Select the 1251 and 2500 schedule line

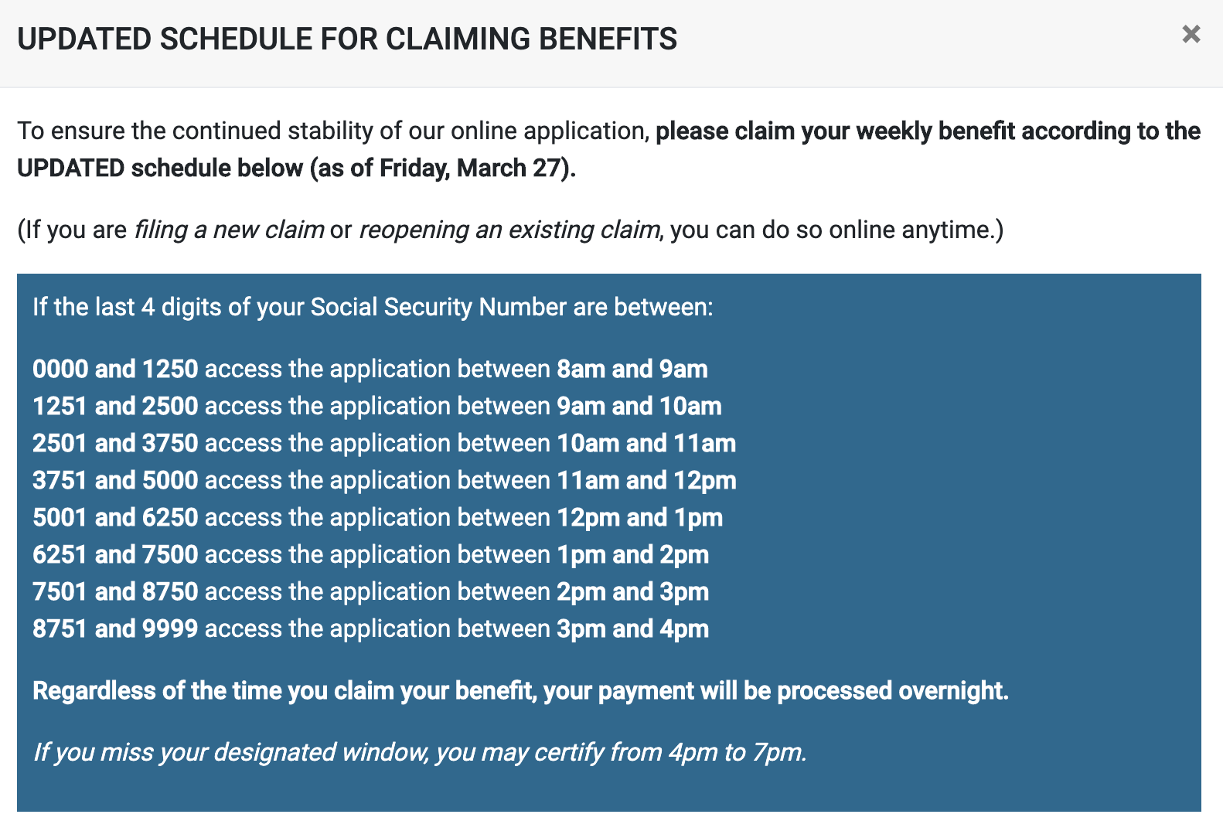point(377,406)
